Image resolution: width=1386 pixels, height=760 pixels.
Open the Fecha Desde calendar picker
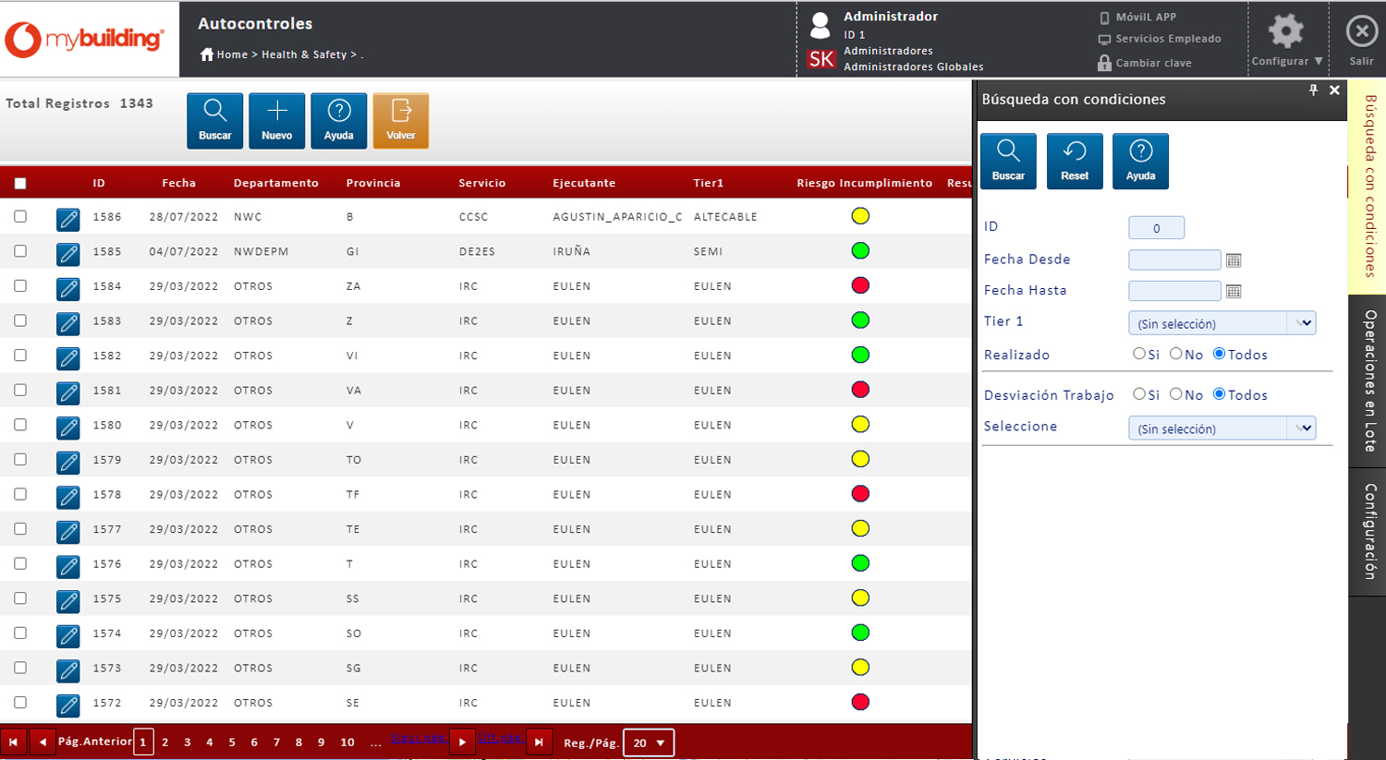[1234, 260]
